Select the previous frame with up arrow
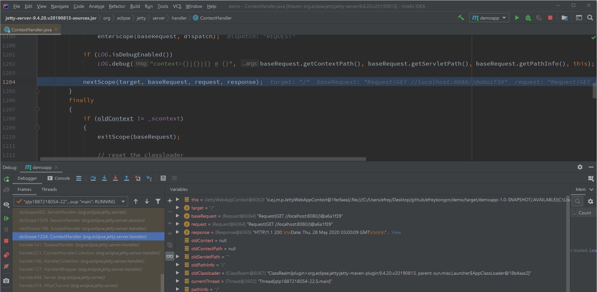This screenshot has width=598, height=292. 136,201
